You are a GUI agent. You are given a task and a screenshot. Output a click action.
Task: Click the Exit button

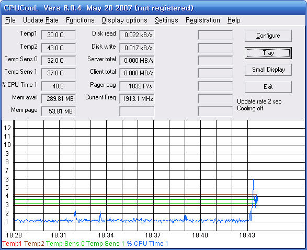pos(268,87)
